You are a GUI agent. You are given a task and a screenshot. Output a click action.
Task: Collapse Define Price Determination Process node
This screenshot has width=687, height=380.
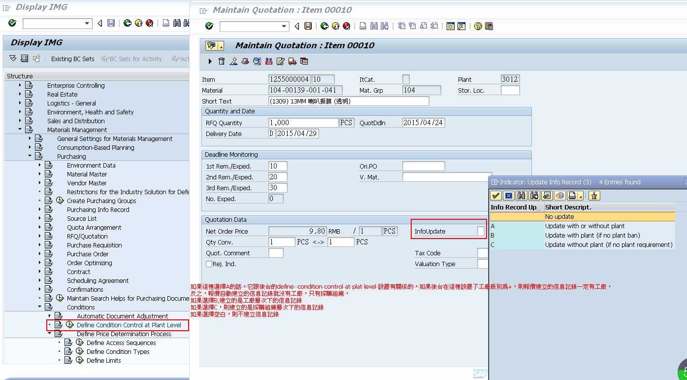coord(50,334)
